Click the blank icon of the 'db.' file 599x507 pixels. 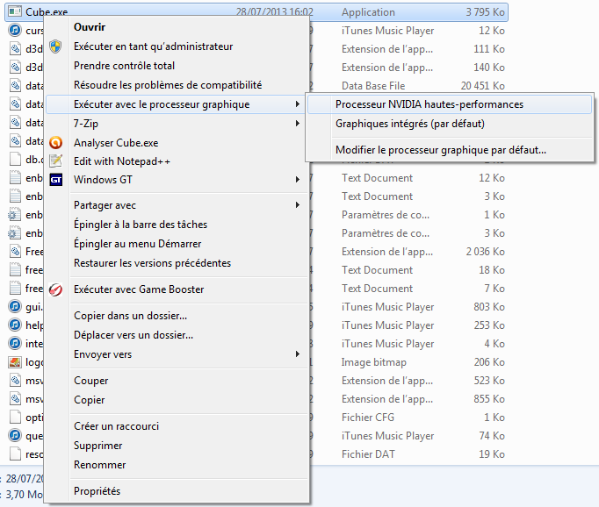point(15,159)
